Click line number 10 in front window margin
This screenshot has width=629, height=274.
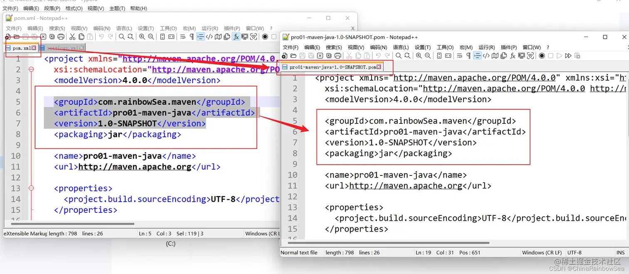[x=292, y=175]
